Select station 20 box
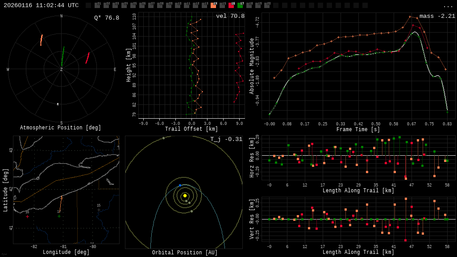457x257 pixels. coord(267,5)
